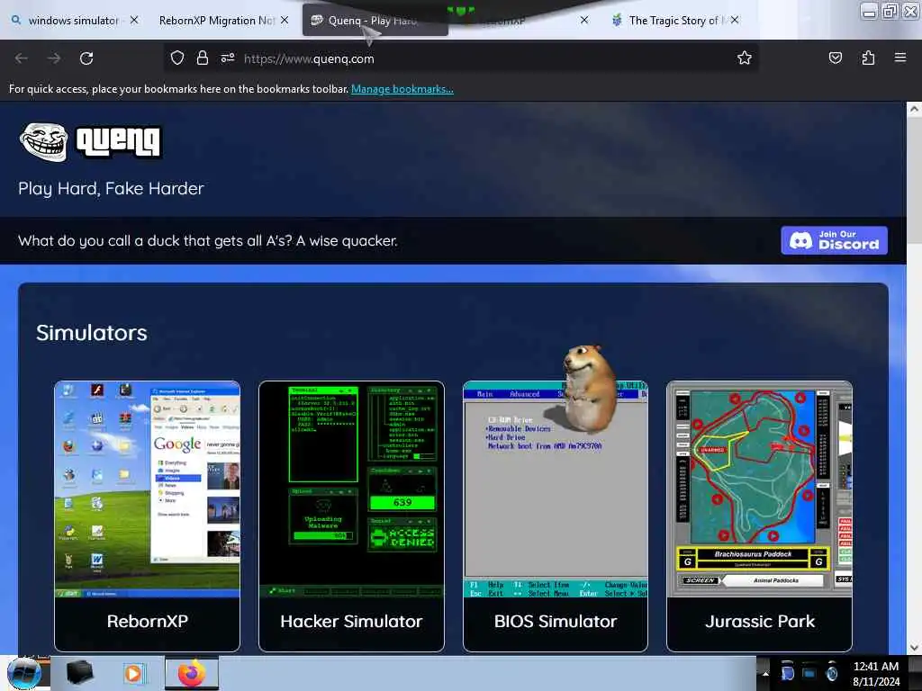Save page to Pocket
This screenshot has height=691, width=922.
click(x=835, y=58)
